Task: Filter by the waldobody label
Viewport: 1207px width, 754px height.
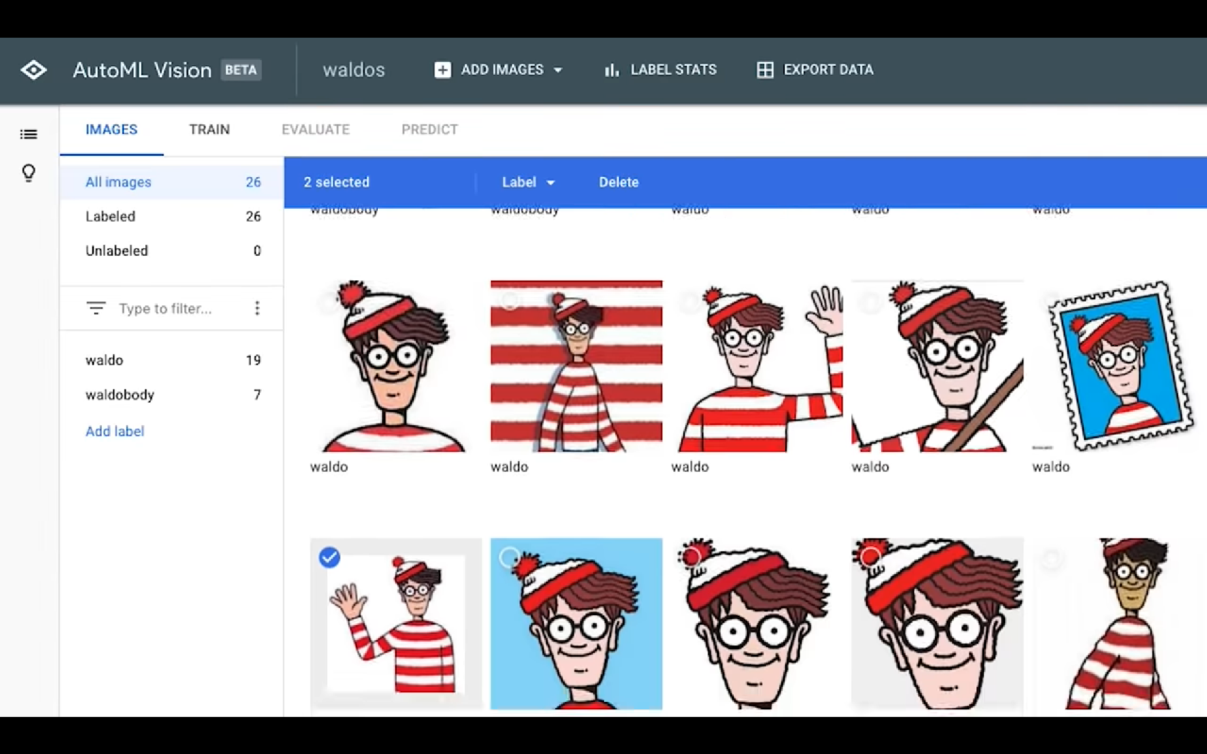Action: [172, 395]
